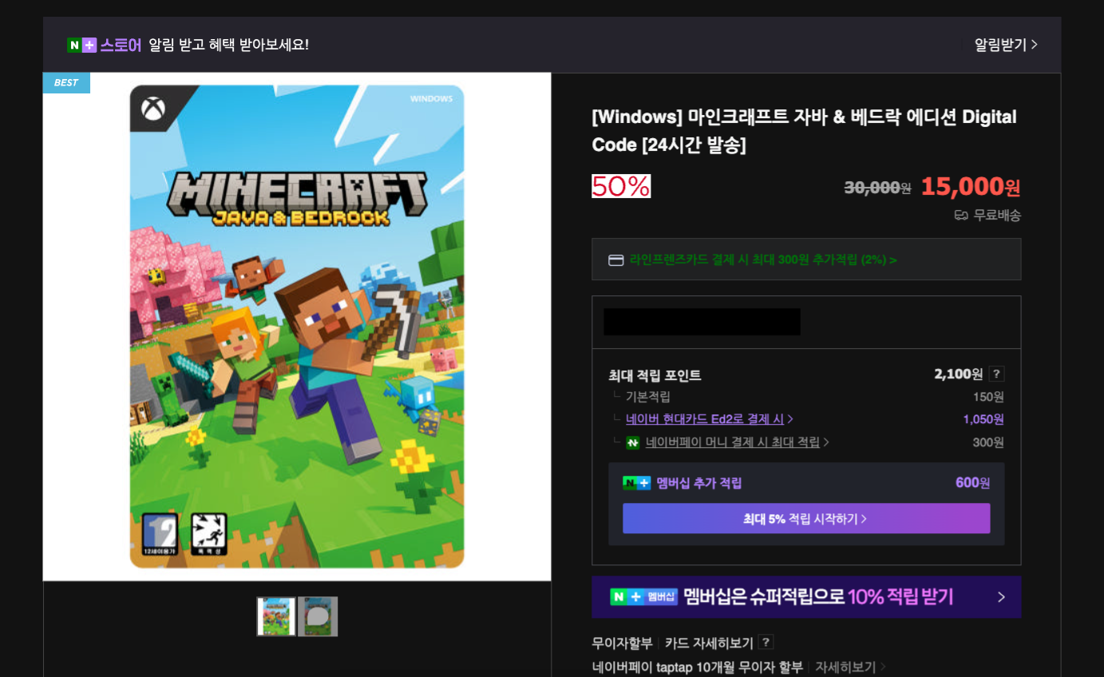The image size is (1104, 677).
Task: Click 최대 5% 적립 시작하기 button
Action: [805, 519]
